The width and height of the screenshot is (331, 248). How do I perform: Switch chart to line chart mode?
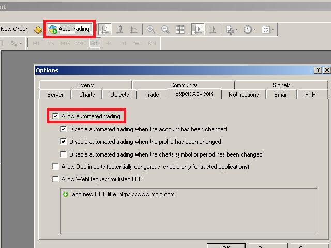(134, 29)
